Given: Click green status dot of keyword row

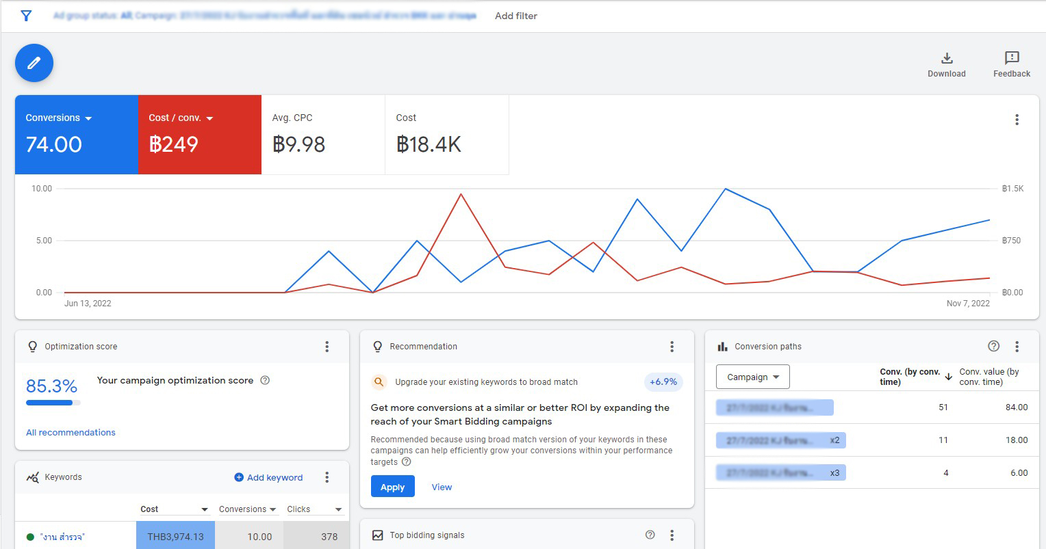Looking at the screenshot, I should point(30,537).
